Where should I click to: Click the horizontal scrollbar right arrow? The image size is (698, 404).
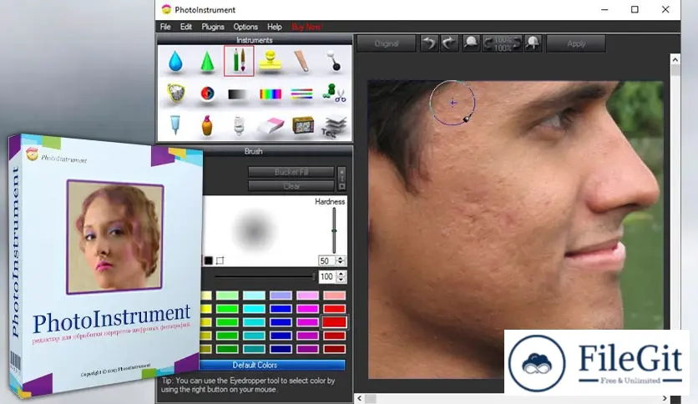point(665,398)
